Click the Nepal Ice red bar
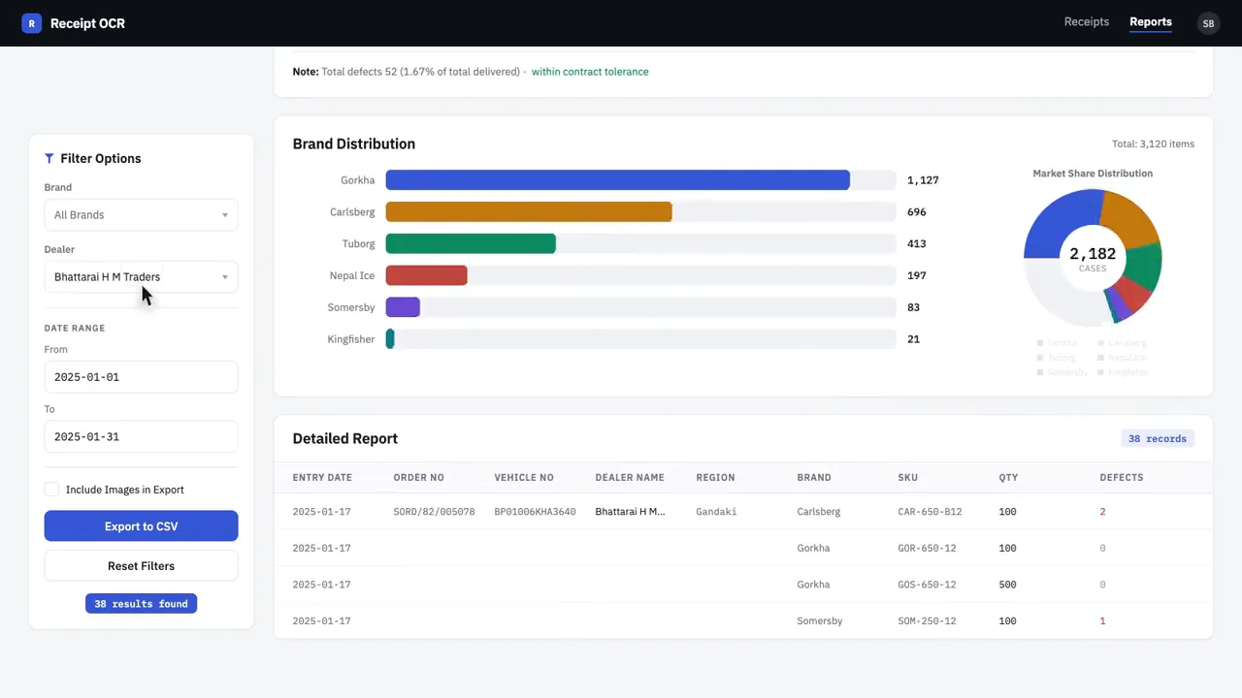Screen dimensions: 1242x698 426,275
